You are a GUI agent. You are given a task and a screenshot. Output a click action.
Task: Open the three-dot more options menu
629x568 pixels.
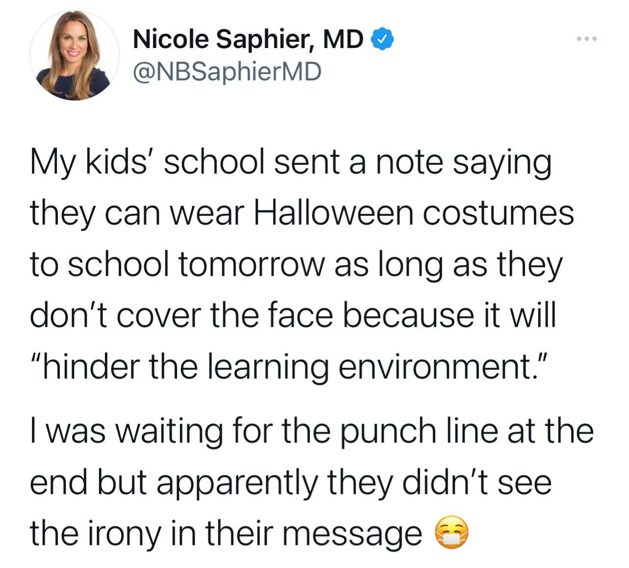(x=587, y=39)
